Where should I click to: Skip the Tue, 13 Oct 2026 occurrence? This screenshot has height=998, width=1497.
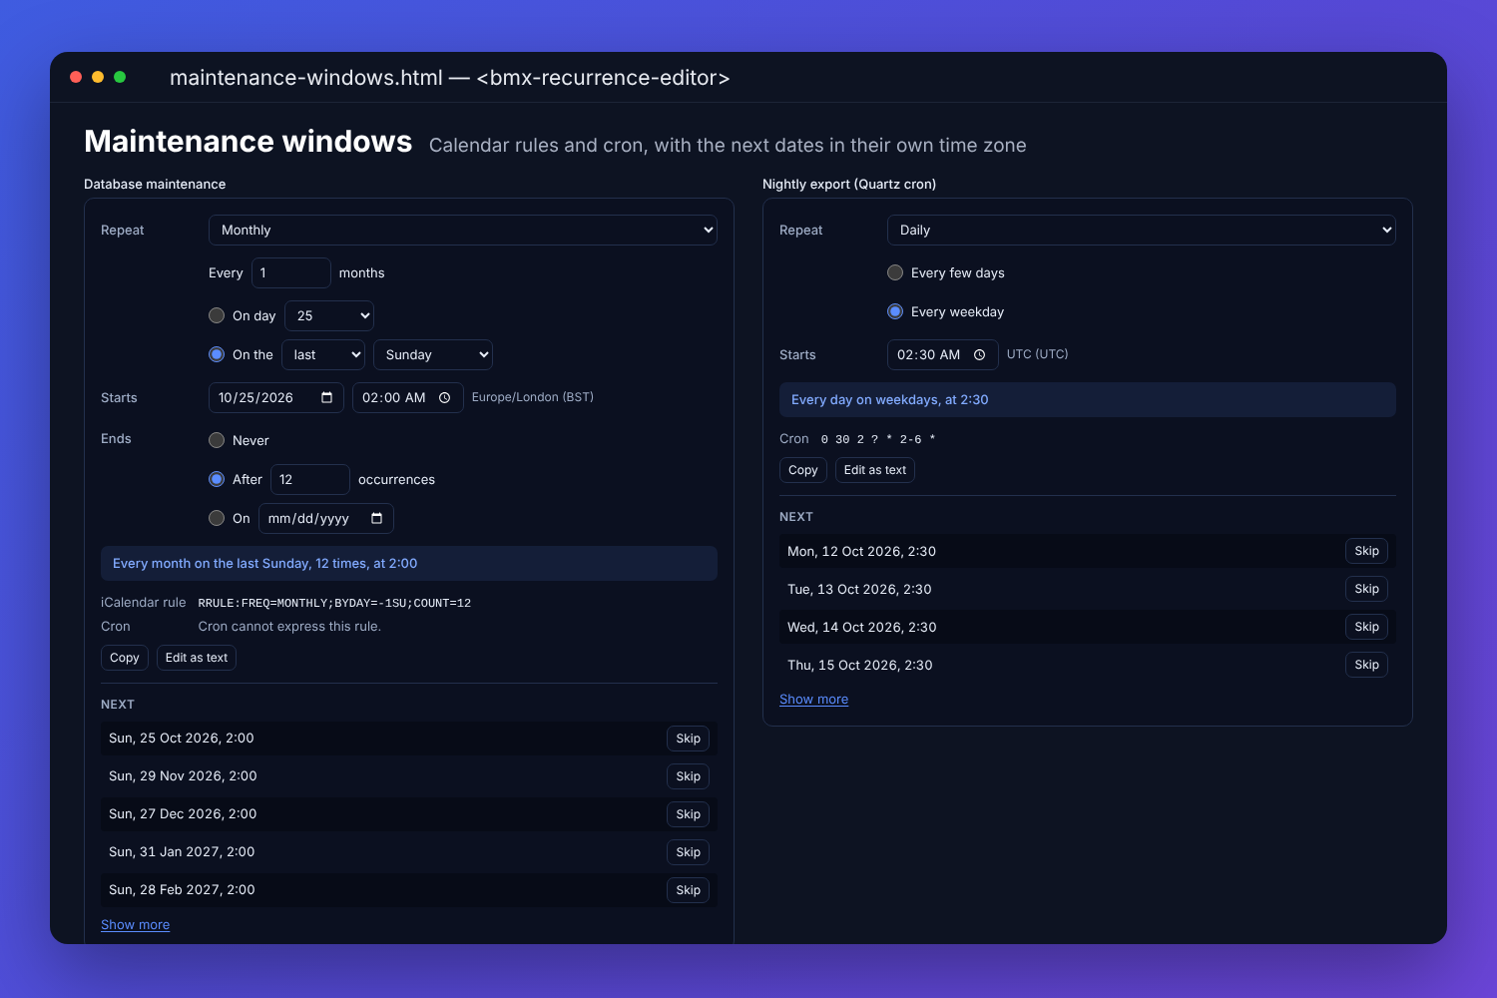point(1367,589)
